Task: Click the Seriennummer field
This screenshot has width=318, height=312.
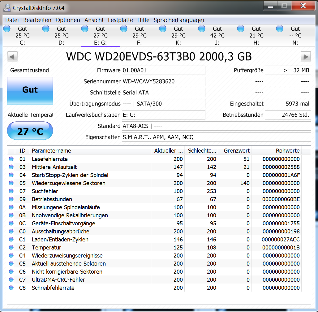Action: (163, 81)
